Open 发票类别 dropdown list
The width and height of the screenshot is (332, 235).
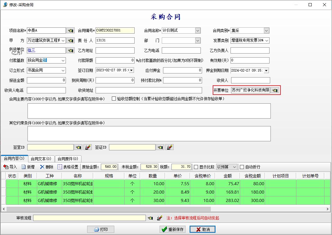click(x=266, y=40)
